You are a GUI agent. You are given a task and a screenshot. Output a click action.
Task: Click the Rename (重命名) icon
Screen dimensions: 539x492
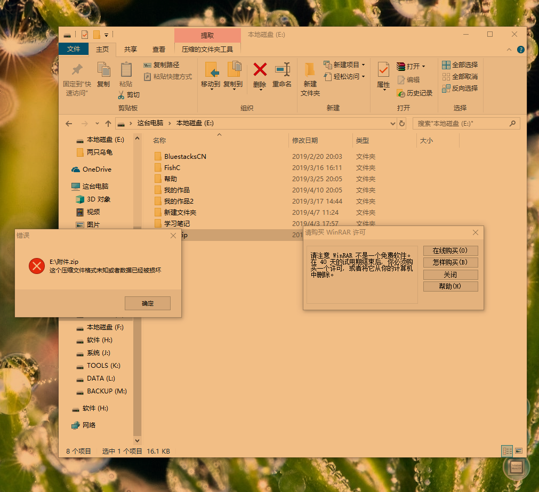point(282,70)
